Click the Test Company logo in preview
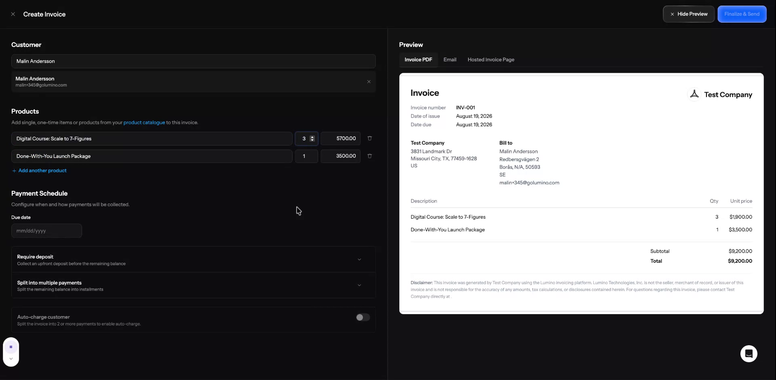Image resolution: width=776 pixels, height=380 pixels. (x=694, y=94)
